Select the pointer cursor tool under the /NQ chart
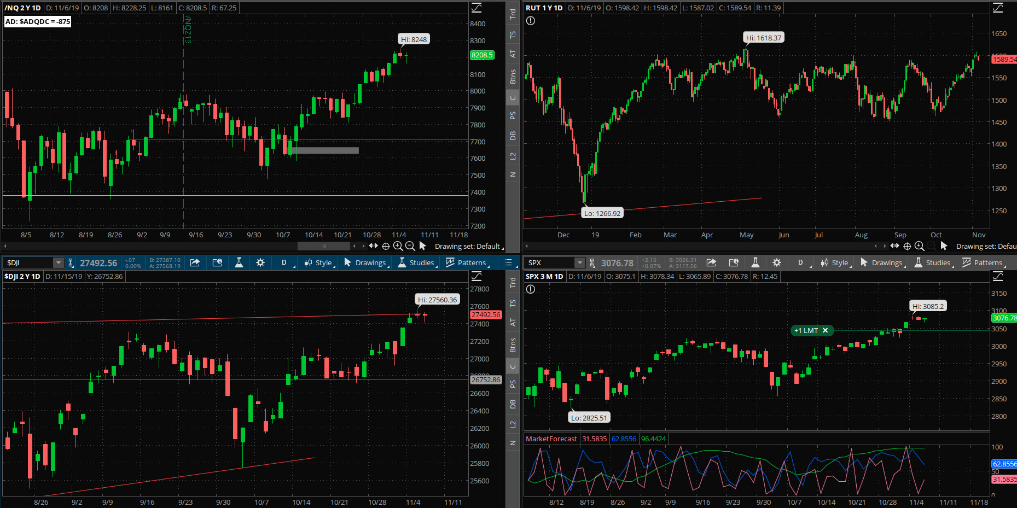Image resolution: width=1017 pixels, height=508 pixels. pos(422,246)
